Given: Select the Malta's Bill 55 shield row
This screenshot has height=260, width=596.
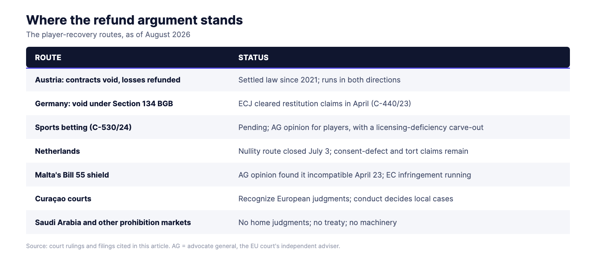Looking at the screenshot, I should tap(298, 175).
